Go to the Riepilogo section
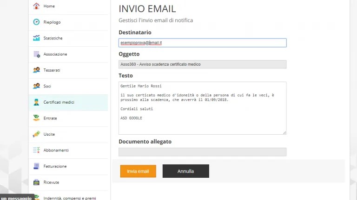This screenshot has height=200, width=357. point(68,22)
